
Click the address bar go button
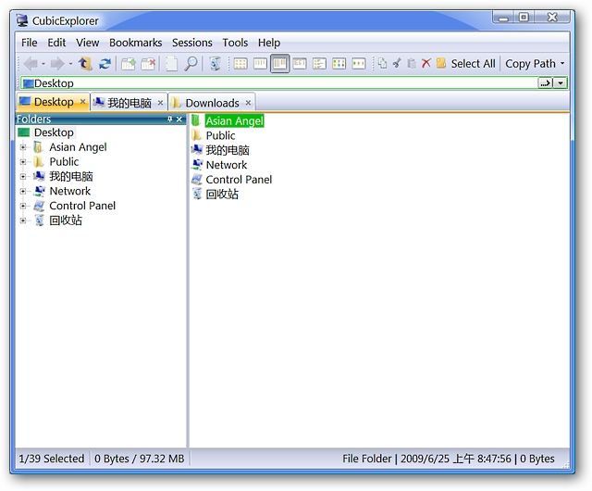(x=545, y=82)
